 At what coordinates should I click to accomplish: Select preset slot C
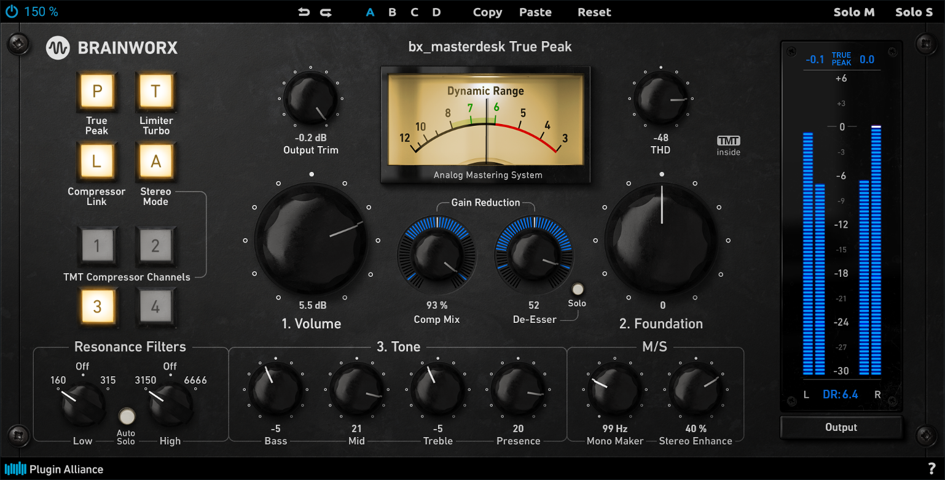(x=415, y=12)
